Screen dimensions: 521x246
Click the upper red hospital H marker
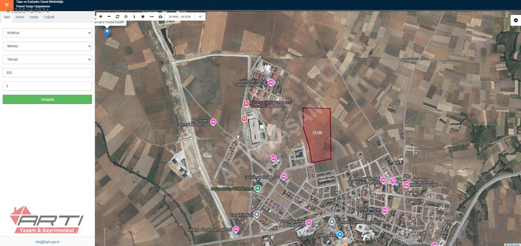tap(246, 103)
